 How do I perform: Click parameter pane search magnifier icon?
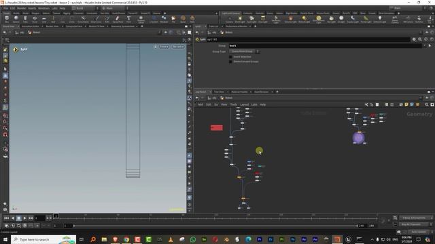(x=420, y=39)
